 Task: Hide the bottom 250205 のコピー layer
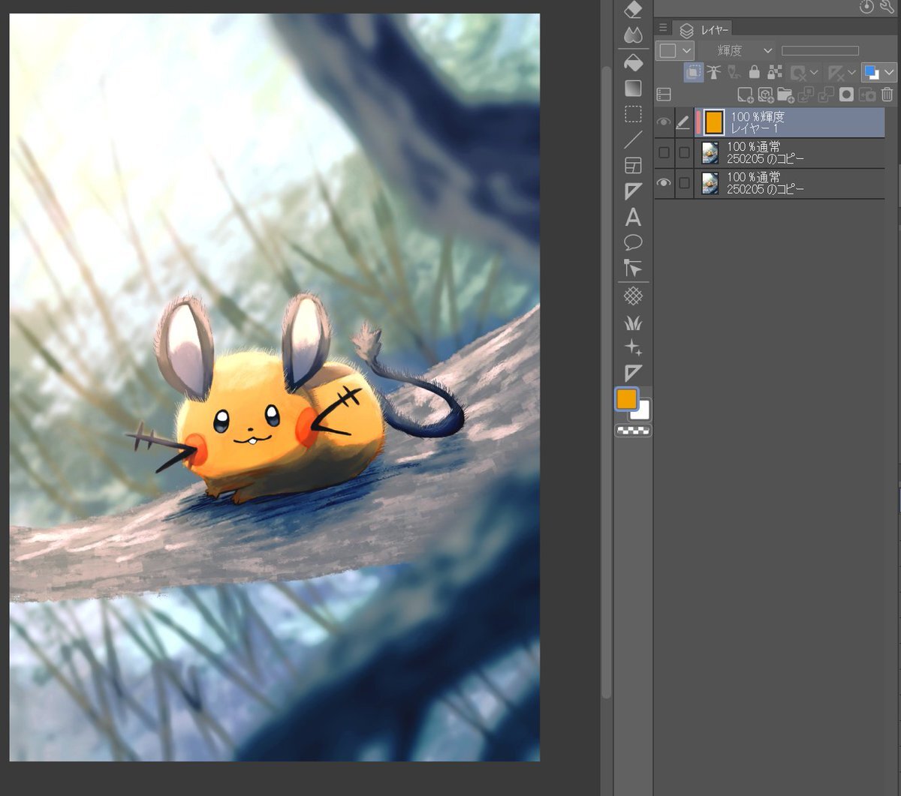tap(664, 183)
